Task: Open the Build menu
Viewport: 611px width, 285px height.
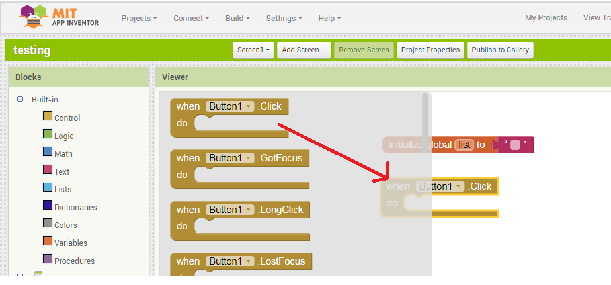Action: coord(237,19)
